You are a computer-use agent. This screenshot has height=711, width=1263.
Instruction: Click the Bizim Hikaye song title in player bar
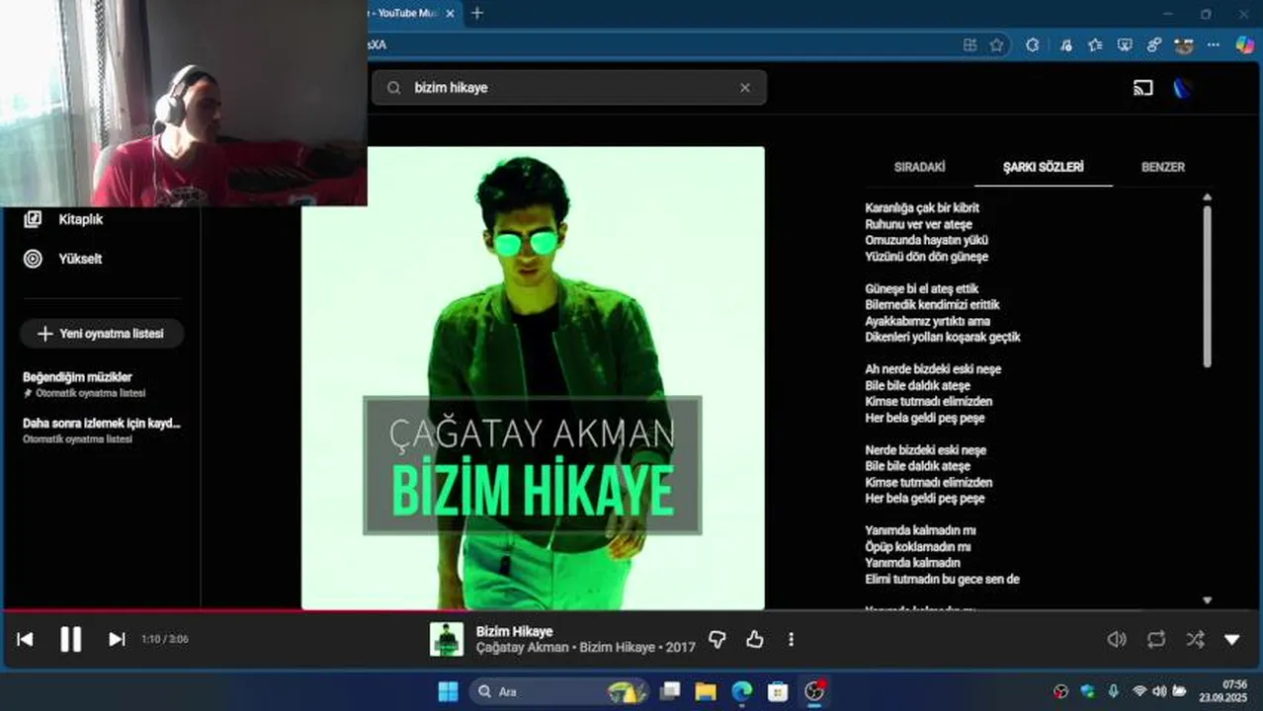[514, 631]
